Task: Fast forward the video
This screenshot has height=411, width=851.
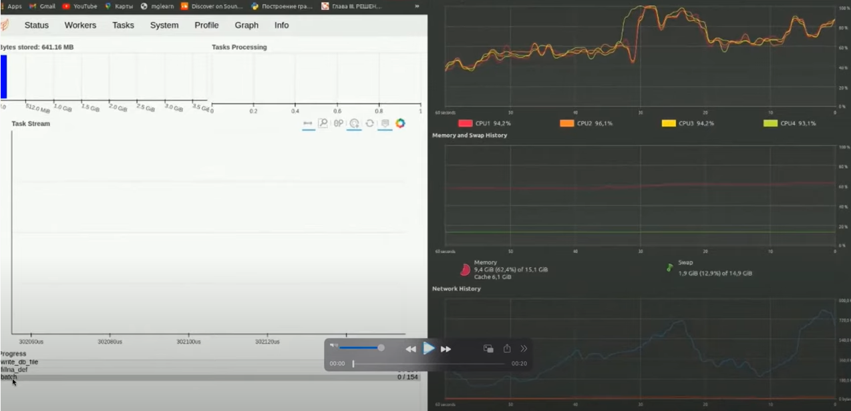Action: [x=446, y=349]
